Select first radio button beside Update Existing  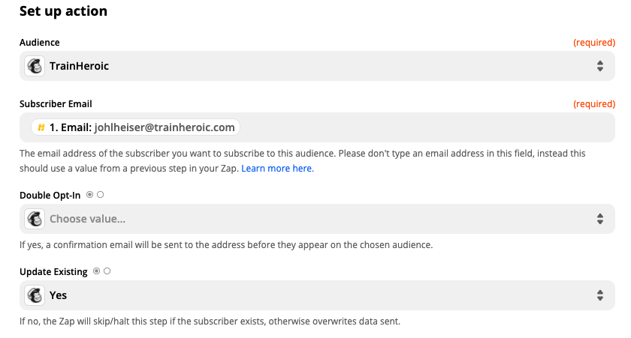point(97,271)
